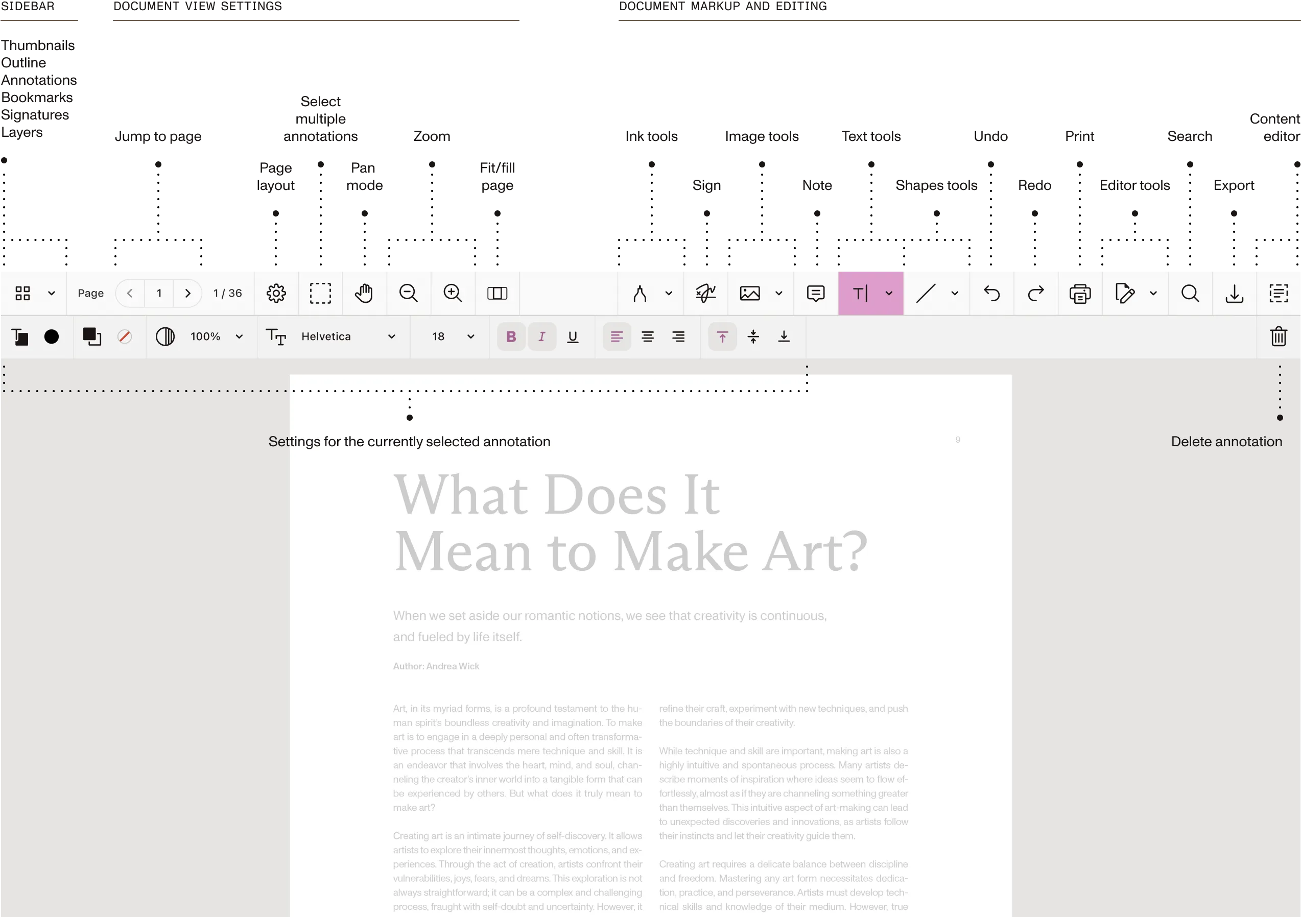The height and width of the screenshot is (917, 1301).
Task: Click the page number input field
Action: (159, 293)
